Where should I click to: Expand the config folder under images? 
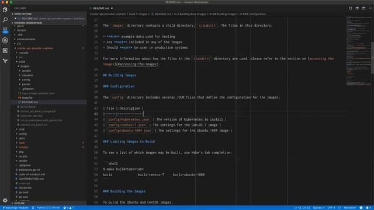(x=26, y=80)
